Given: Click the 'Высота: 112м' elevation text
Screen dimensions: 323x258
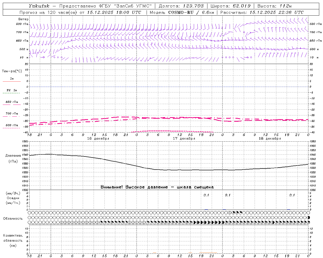Looking at the screenshot, I should click(275, 6).
